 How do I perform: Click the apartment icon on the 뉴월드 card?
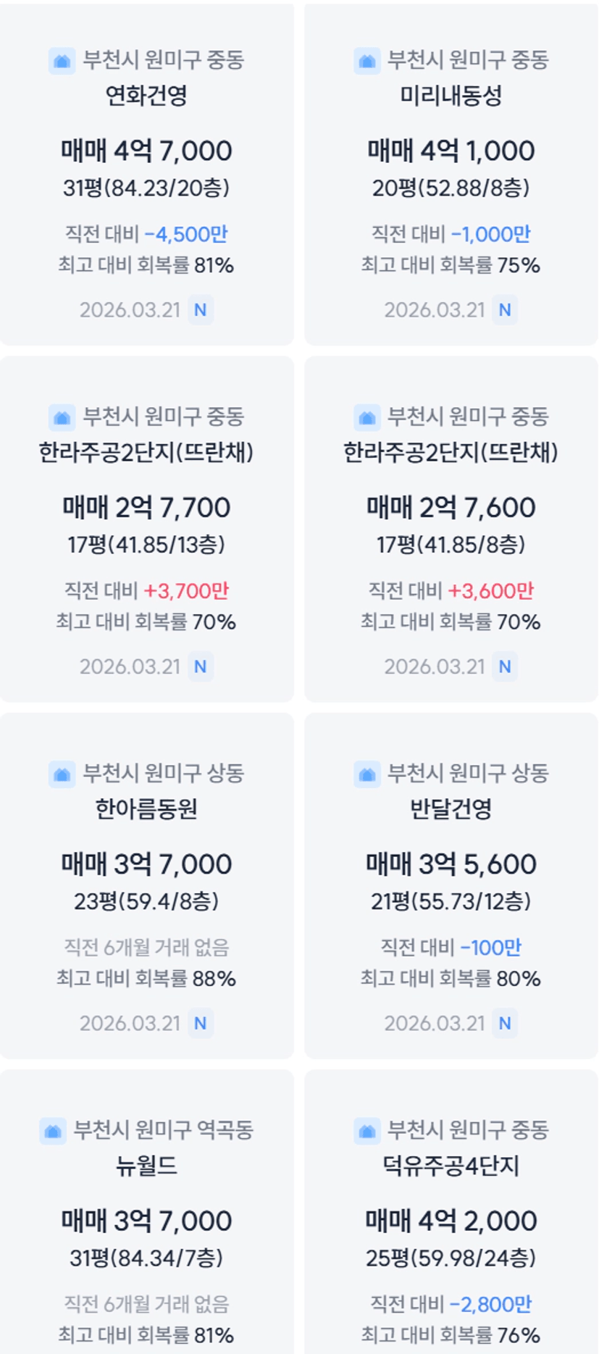click(x=53, y=1131)
